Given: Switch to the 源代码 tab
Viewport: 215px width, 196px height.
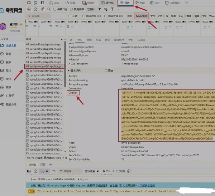Looking at the screenshot, I should coord(107,3).
